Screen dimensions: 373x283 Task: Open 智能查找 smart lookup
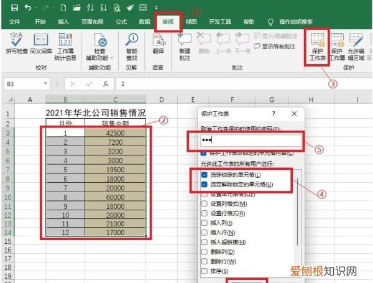coord(132,47)
